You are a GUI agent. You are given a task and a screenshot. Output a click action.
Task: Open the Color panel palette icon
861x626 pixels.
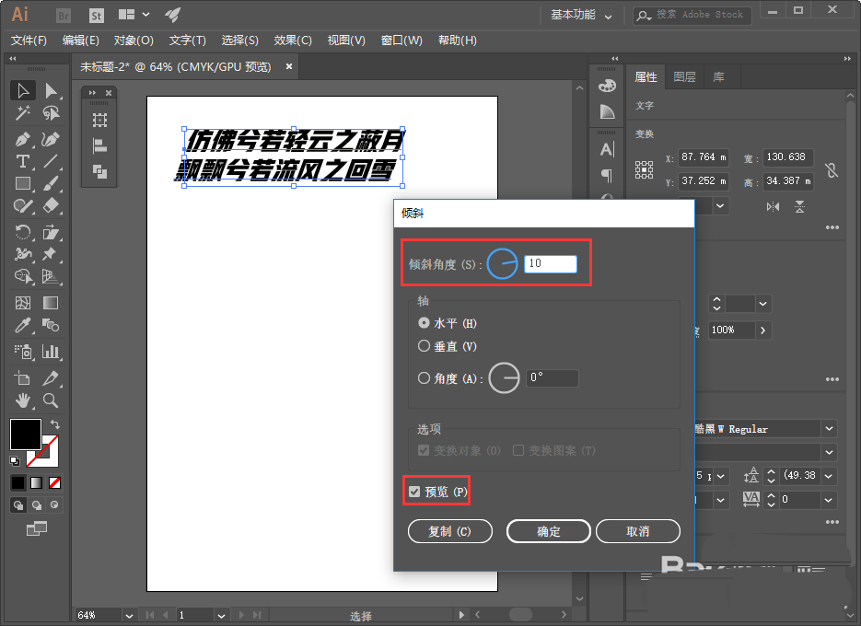pyautogui.click(x=607, y=86)
